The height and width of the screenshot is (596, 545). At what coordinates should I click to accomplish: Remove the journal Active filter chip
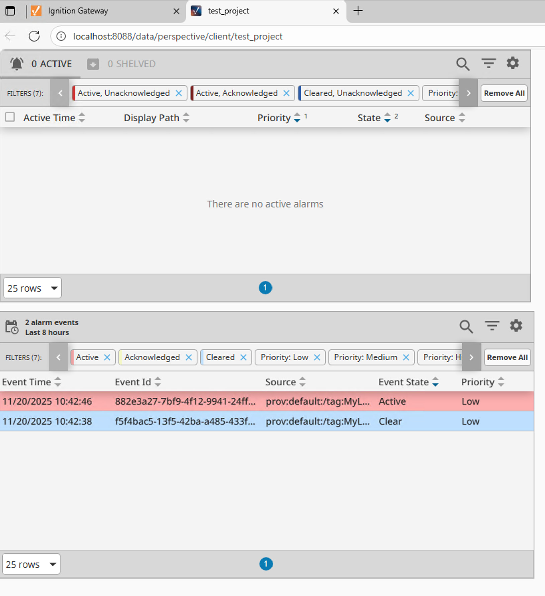pos(107,357)
